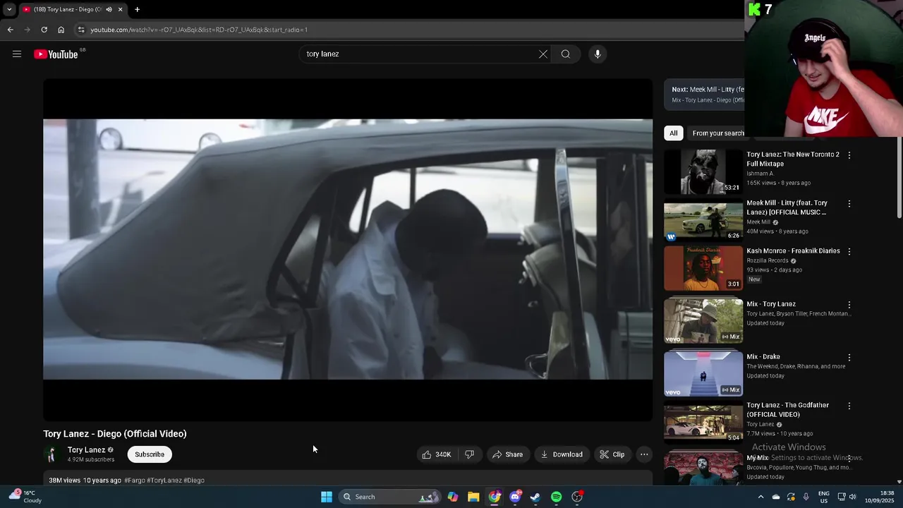Play Mix - Tory Lanez thumbnail
This screenshot has width=903, height=508.
703,321
